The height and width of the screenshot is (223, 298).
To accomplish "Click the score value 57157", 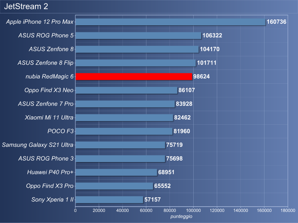I will point(152,200).
